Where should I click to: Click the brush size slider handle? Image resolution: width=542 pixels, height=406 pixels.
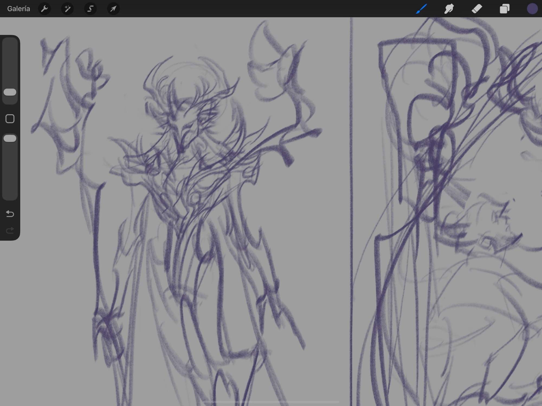pyautogui.click(x=10, y=92)
